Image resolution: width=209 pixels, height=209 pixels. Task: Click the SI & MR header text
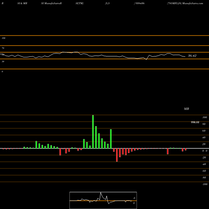click(22, 3)
